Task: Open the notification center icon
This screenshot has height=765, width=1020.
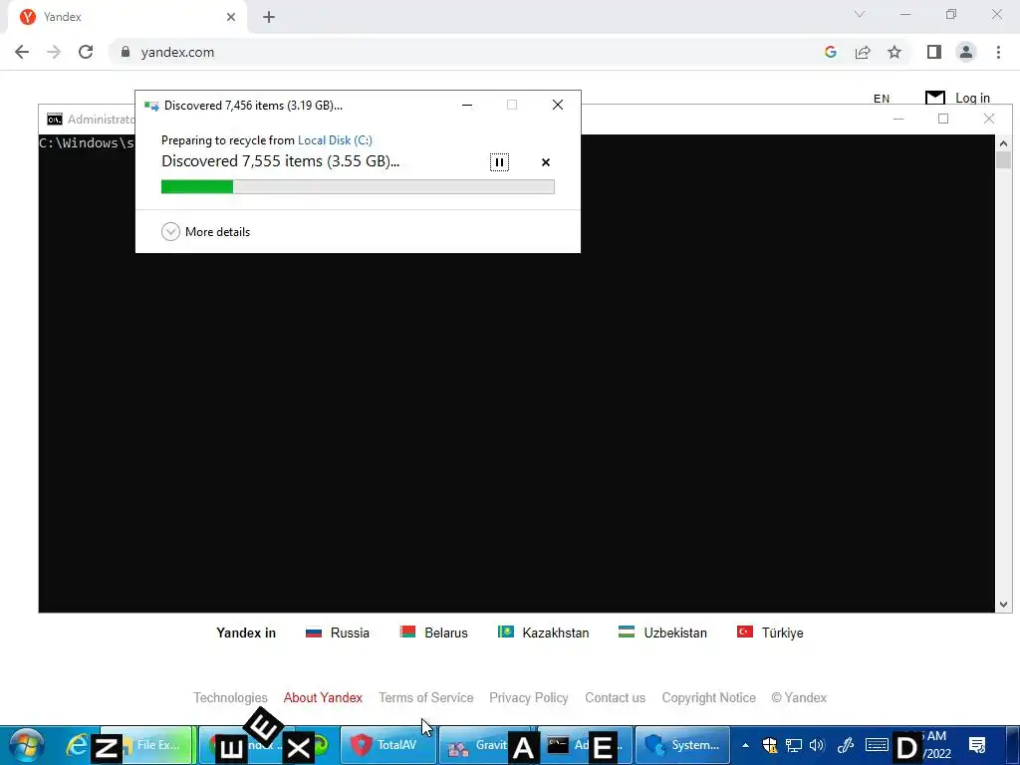Action: click(977, 745)
